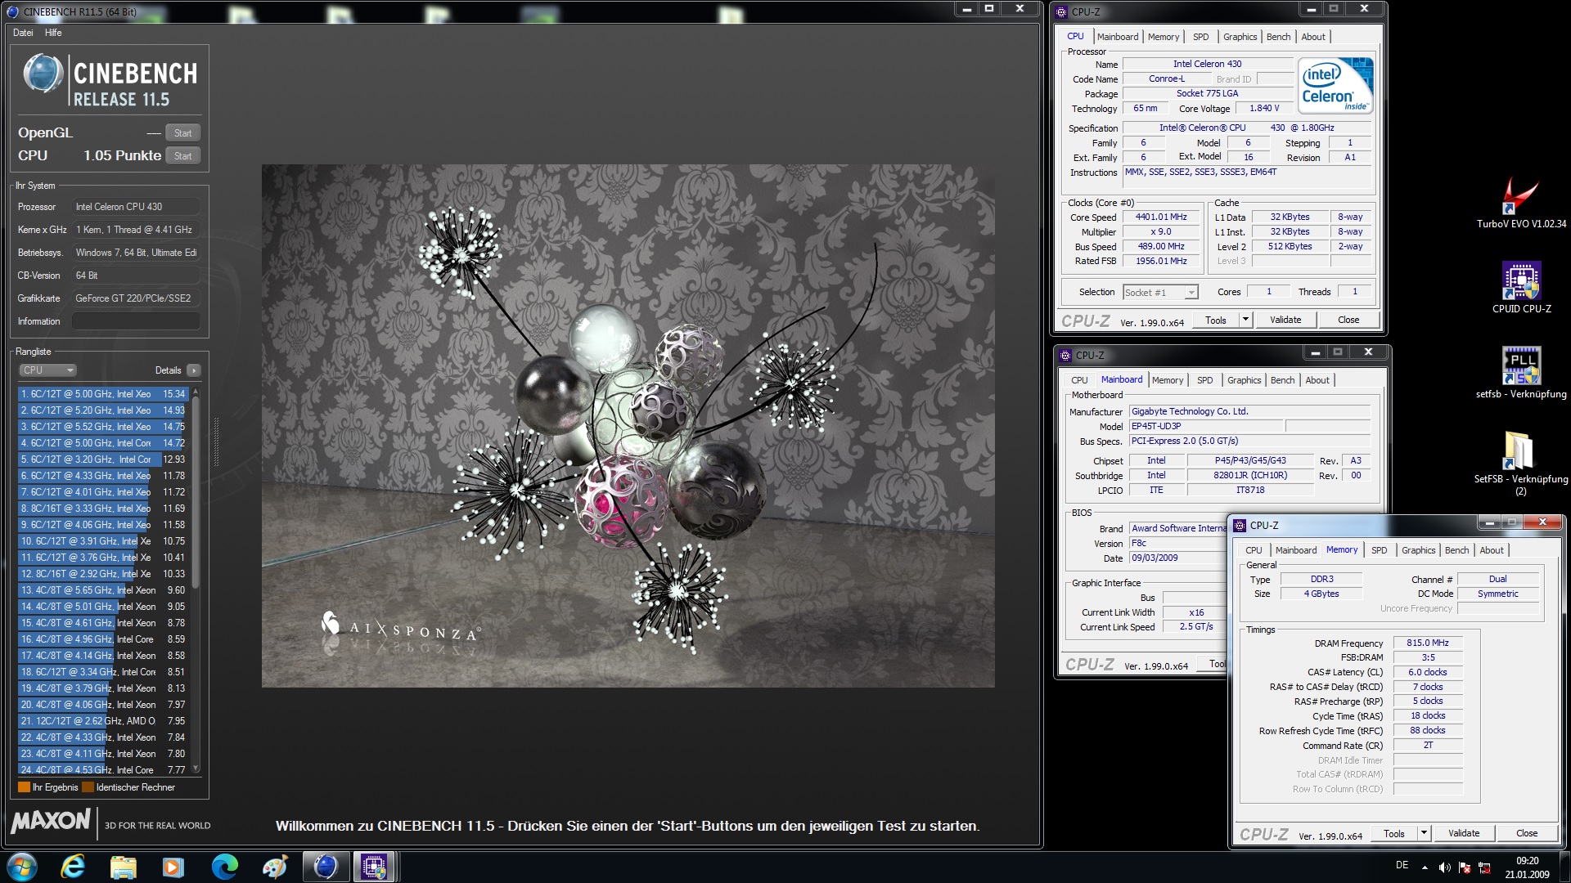1571x883 pixels.
Task: Open the Socket #1 selection dropdown
Action: [1160, 292]
